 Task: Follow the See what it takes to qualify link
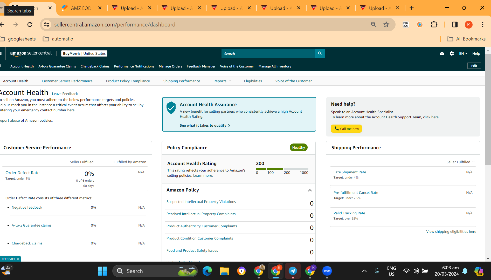(205, 125)
